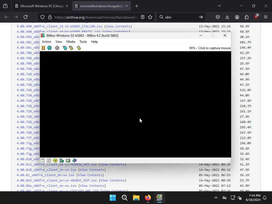Image resolution: width=272 pixels, height=204 pixels.
Task: Send Ctrl+Alt+Del via the teal keys icon
Action: (65, 48)
